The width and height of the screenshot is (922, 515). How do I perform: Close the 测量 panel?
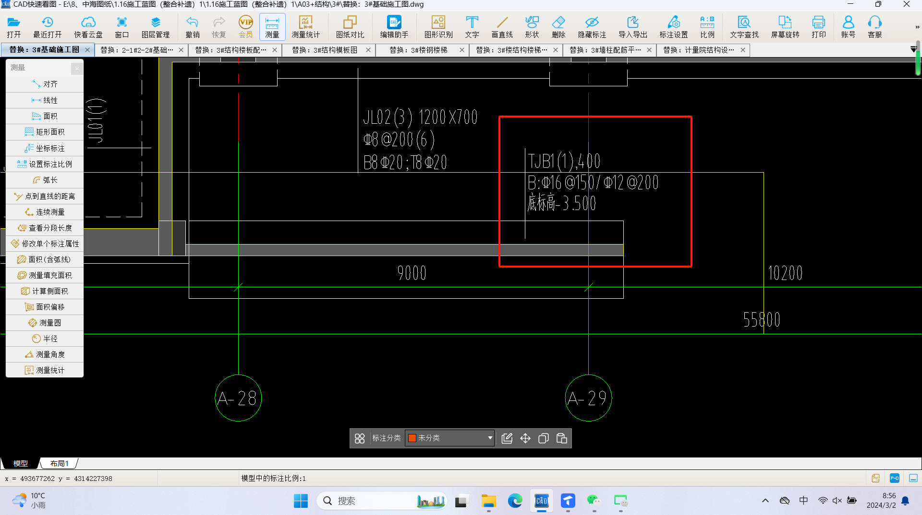[76, 68]
